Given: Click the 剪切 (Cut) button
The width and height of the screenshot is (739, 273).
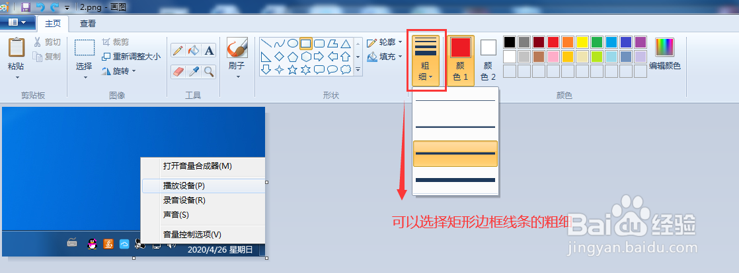Looking at the screenshot, I should pyautogui.click(x=47, y=42).
